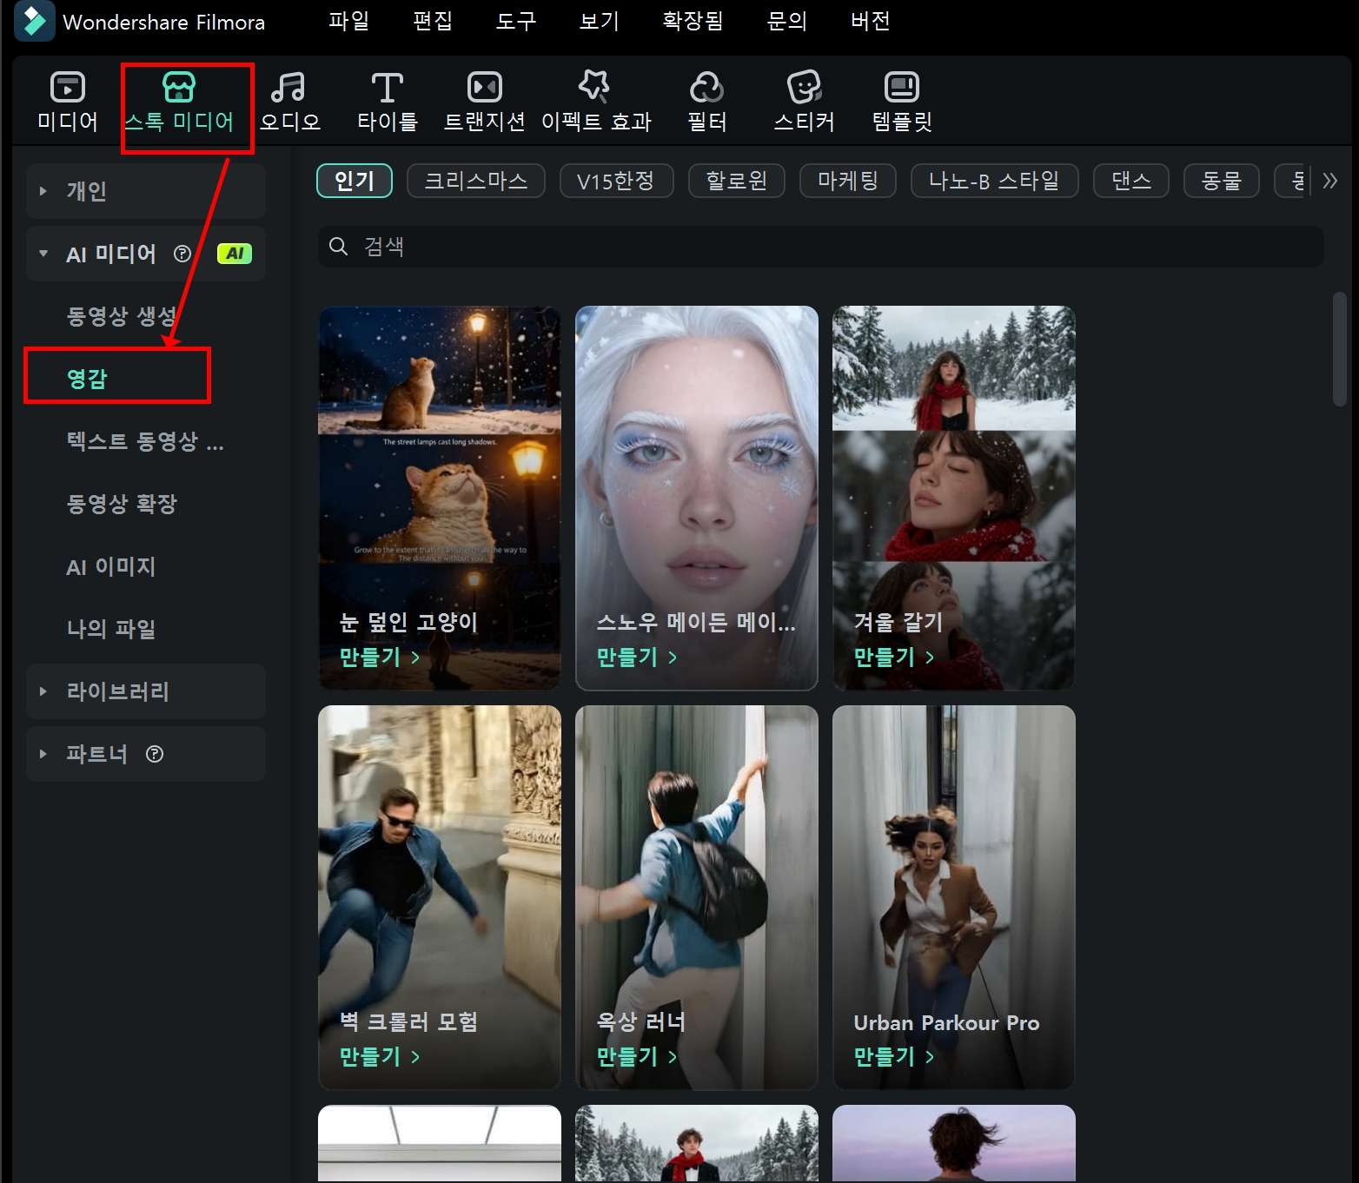The width and height of the screenshot is (1359, 1183).
Task: Select the 스톡 미디어 icon
Action: (x=180, y=99)
